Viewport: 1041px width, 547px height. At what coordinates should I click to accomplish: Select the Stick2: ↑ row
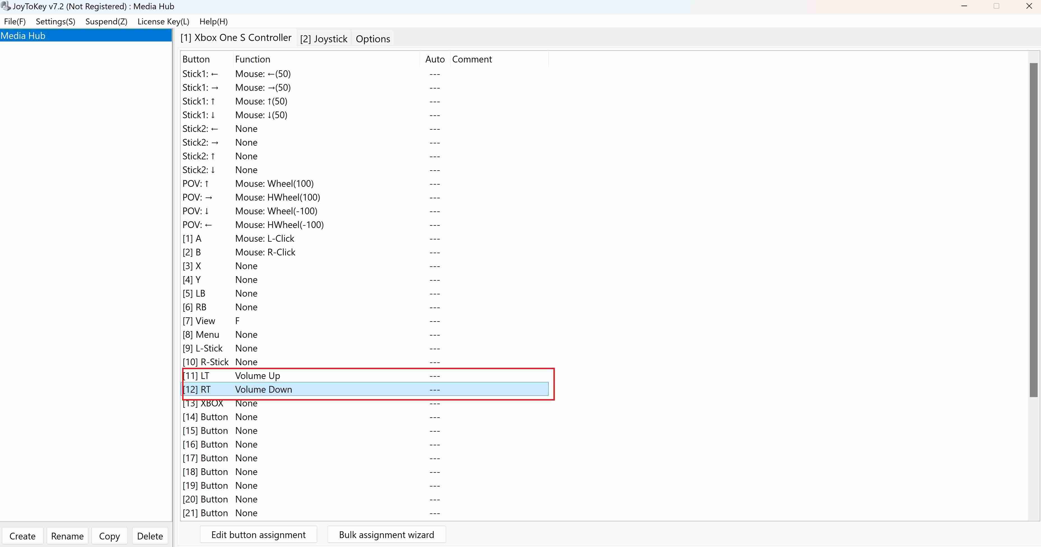365,156
